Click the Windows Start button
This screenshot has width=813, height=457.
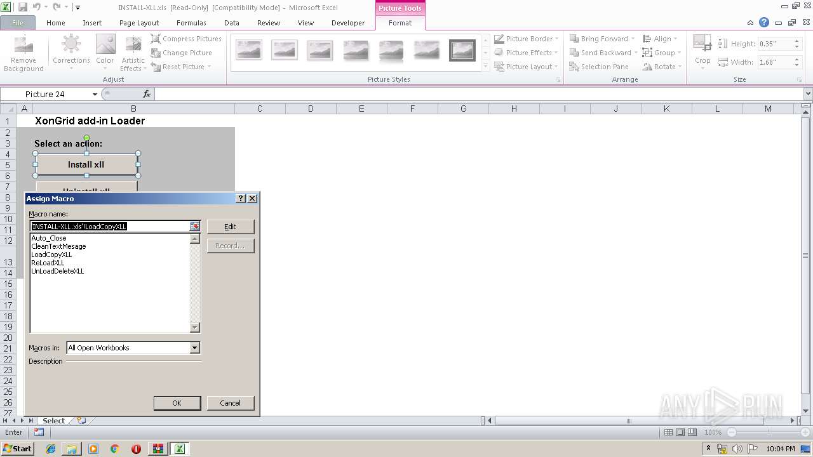17,449
